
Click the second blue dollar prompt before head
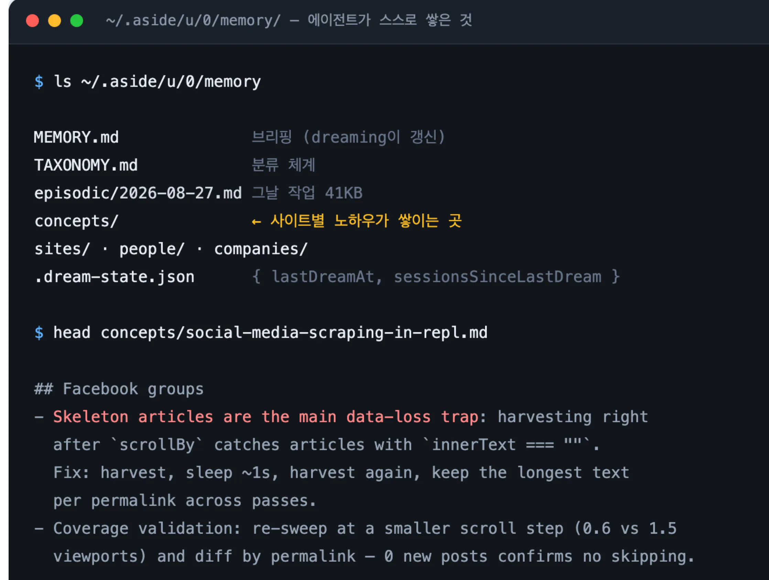[x=39, y=333]
